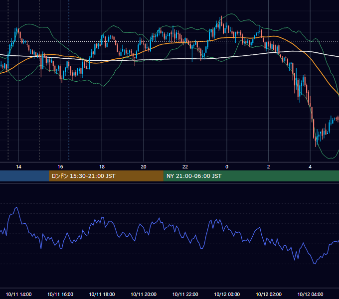Viewport: 339px width, 299px height.
Task: Click the 10/11 22:00 timestamp
Action: click(x=185, y=294)
